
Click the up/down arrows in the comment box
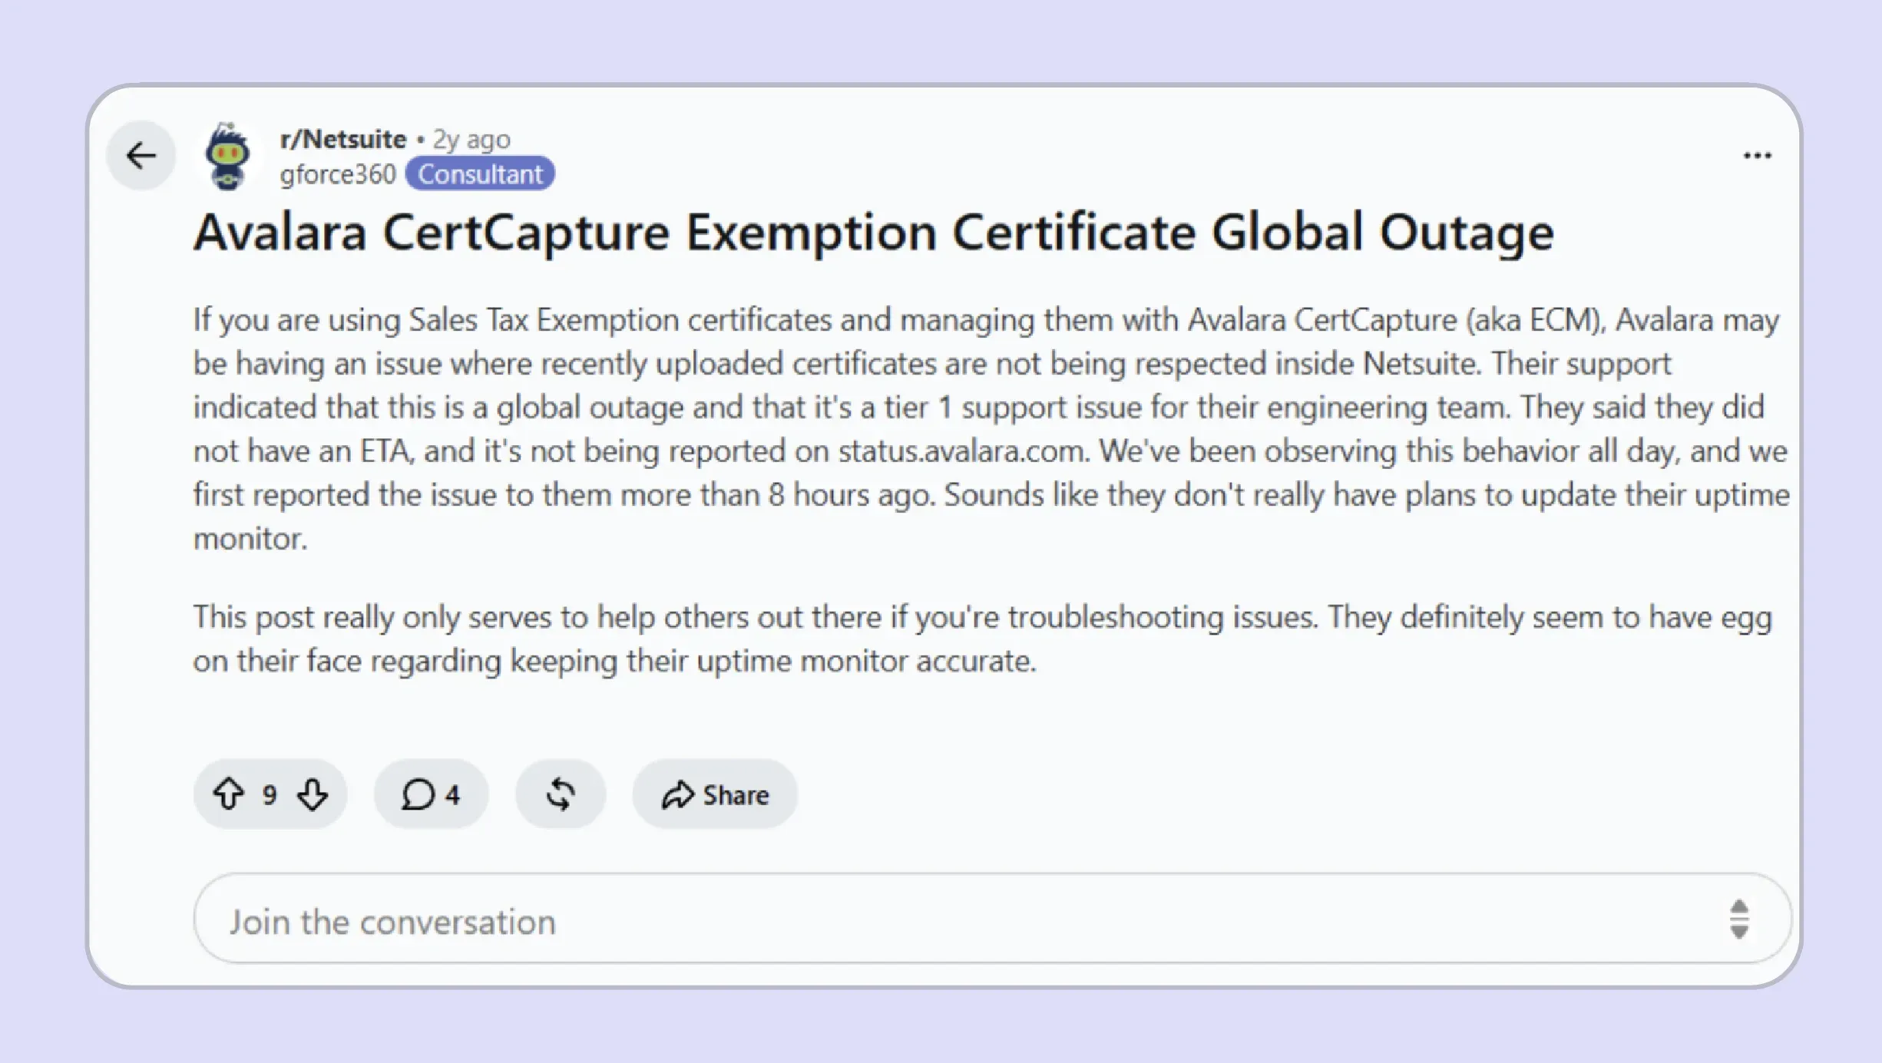coord(1739,919)
